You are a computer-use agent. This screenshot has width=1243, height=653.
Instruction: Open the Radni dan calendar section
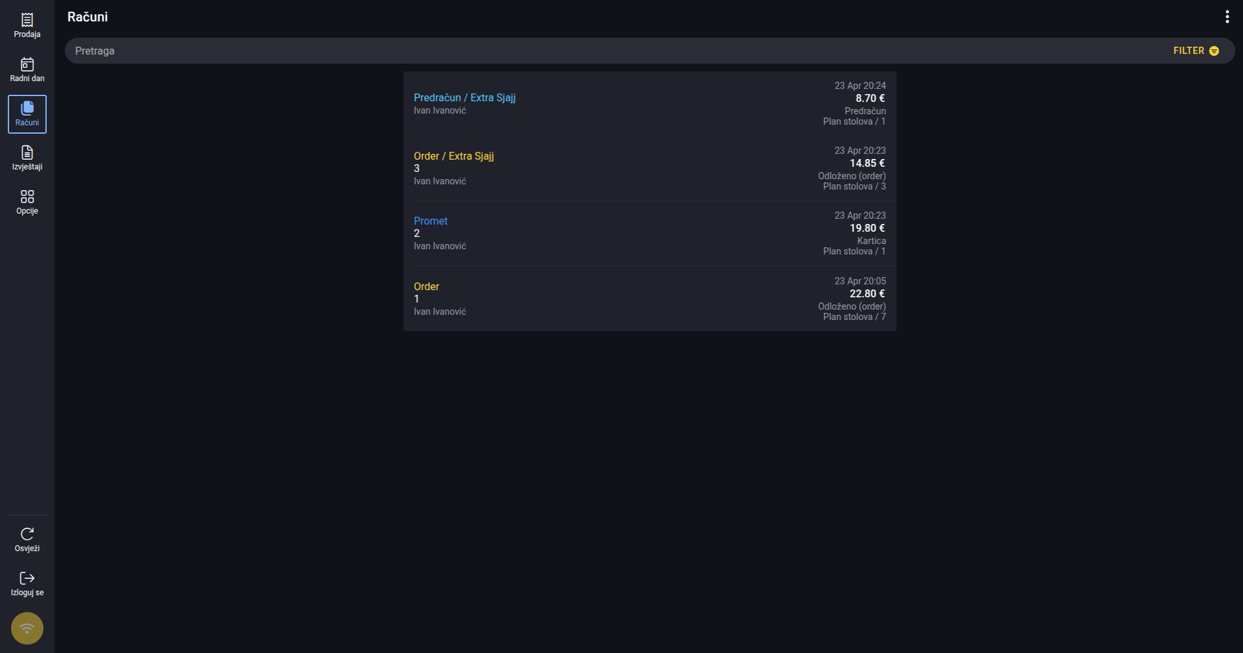(x=27, y=70)
